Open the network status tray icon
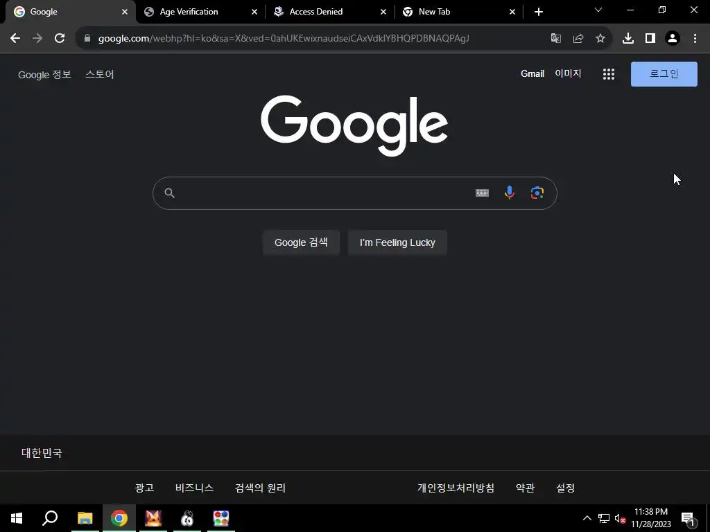The image size is (710, 532). coord(604,518)
